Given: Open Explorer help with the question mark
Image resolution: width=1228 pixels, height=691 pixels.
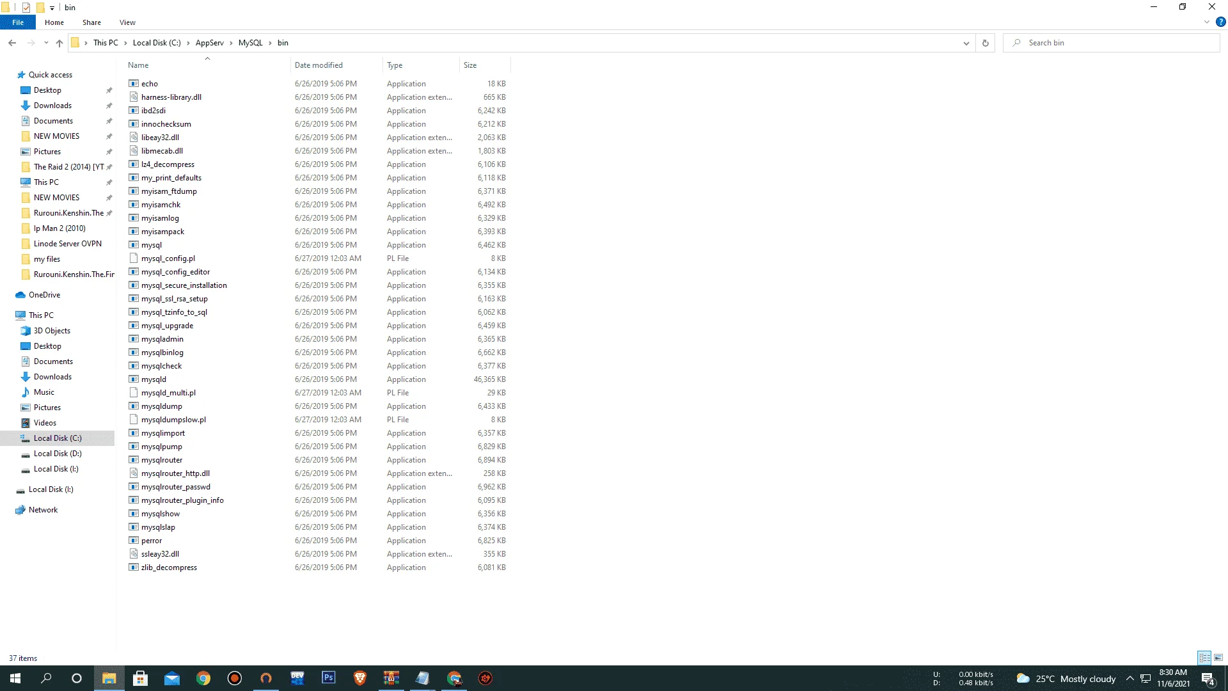Looking at the screenshot, I should click(1220, 22).
